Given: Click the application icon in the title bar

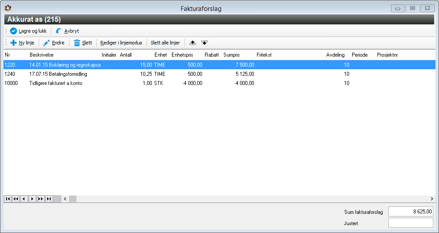Looking at the screenshot, I should [x=8, y=8].
